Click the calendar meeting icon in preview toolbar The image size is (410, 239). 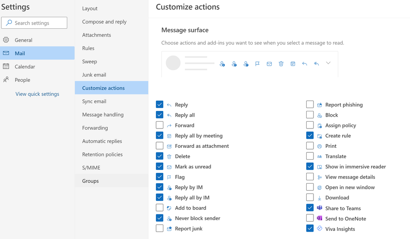tap(293, 64)
